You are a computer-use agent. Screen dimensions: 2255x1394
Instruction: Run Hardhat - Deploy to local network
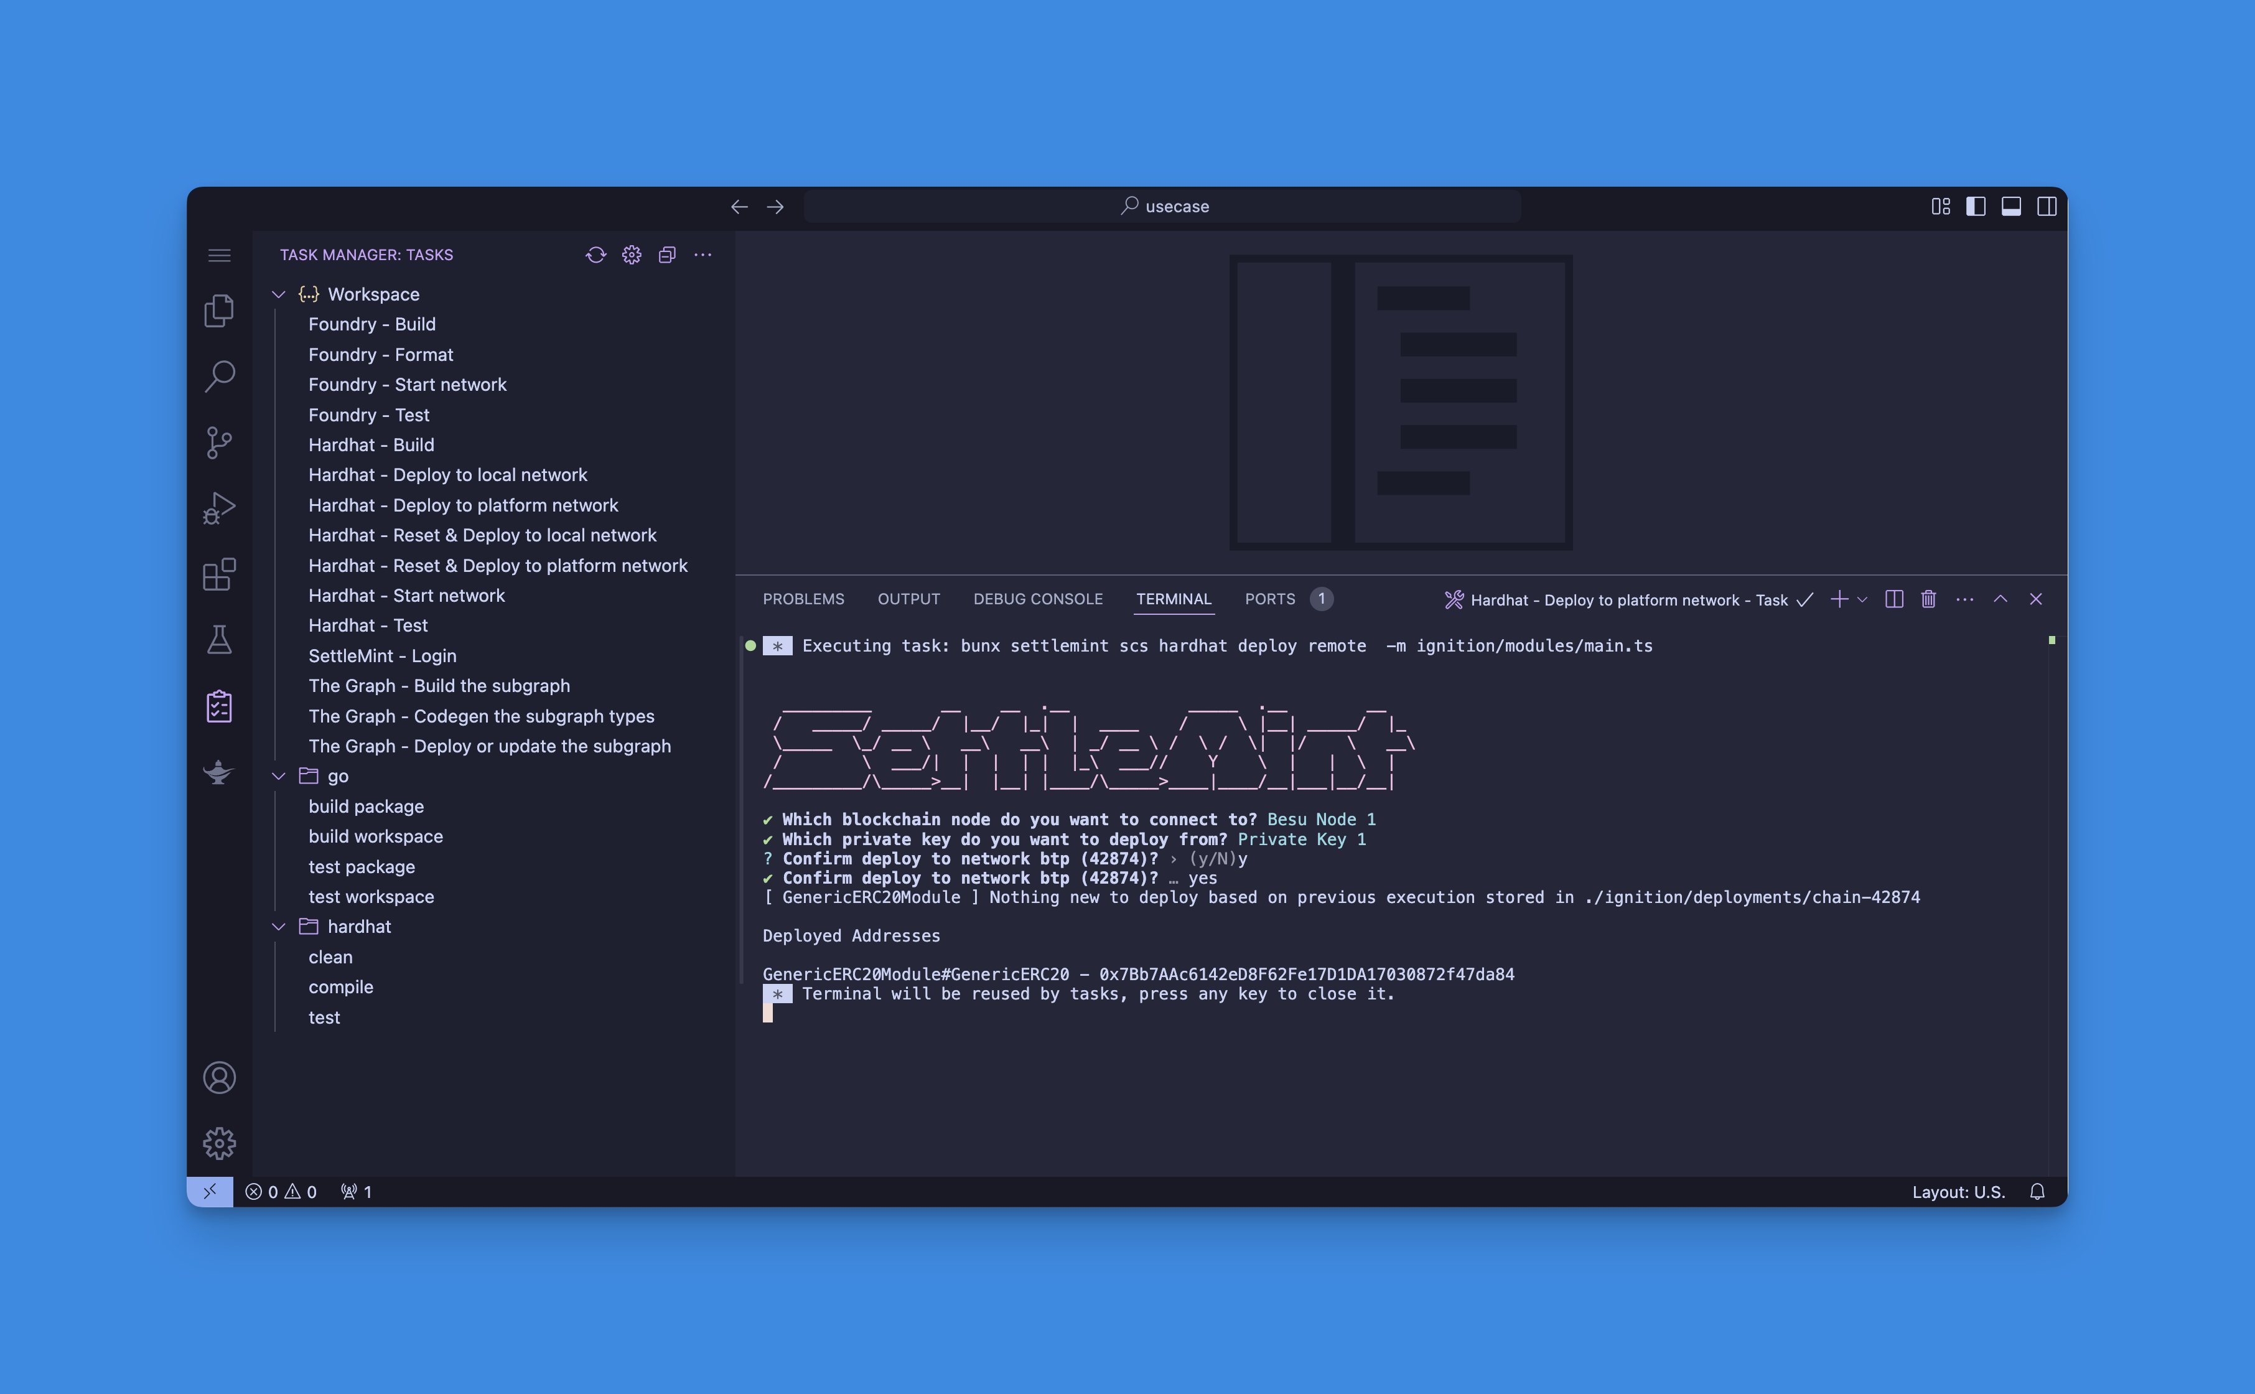[x=448, y=475]
